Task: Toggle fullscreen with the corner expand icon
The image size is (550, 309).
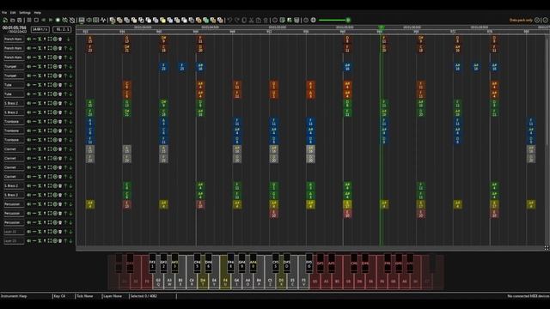Action: point(547,248)
